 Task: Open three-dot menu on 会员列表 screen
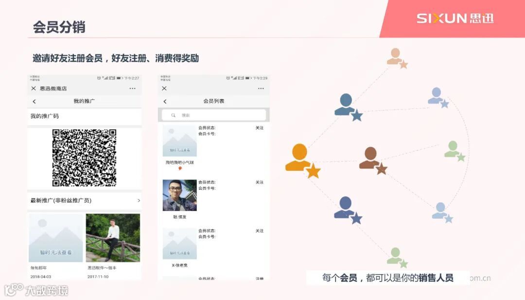(x=261, y=88)
